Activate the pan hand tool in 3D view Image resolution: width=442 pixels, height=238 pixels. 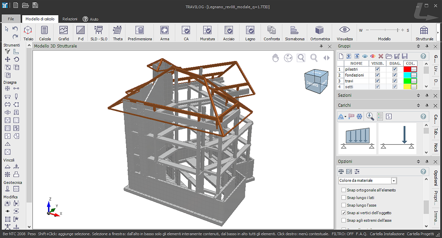276,58
